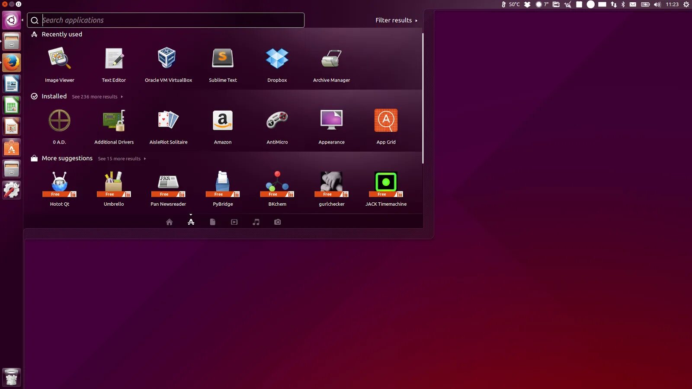Open the Amazon app
Image resolution: width=692 pixels, height=389 pixels.
click(223, 120)
